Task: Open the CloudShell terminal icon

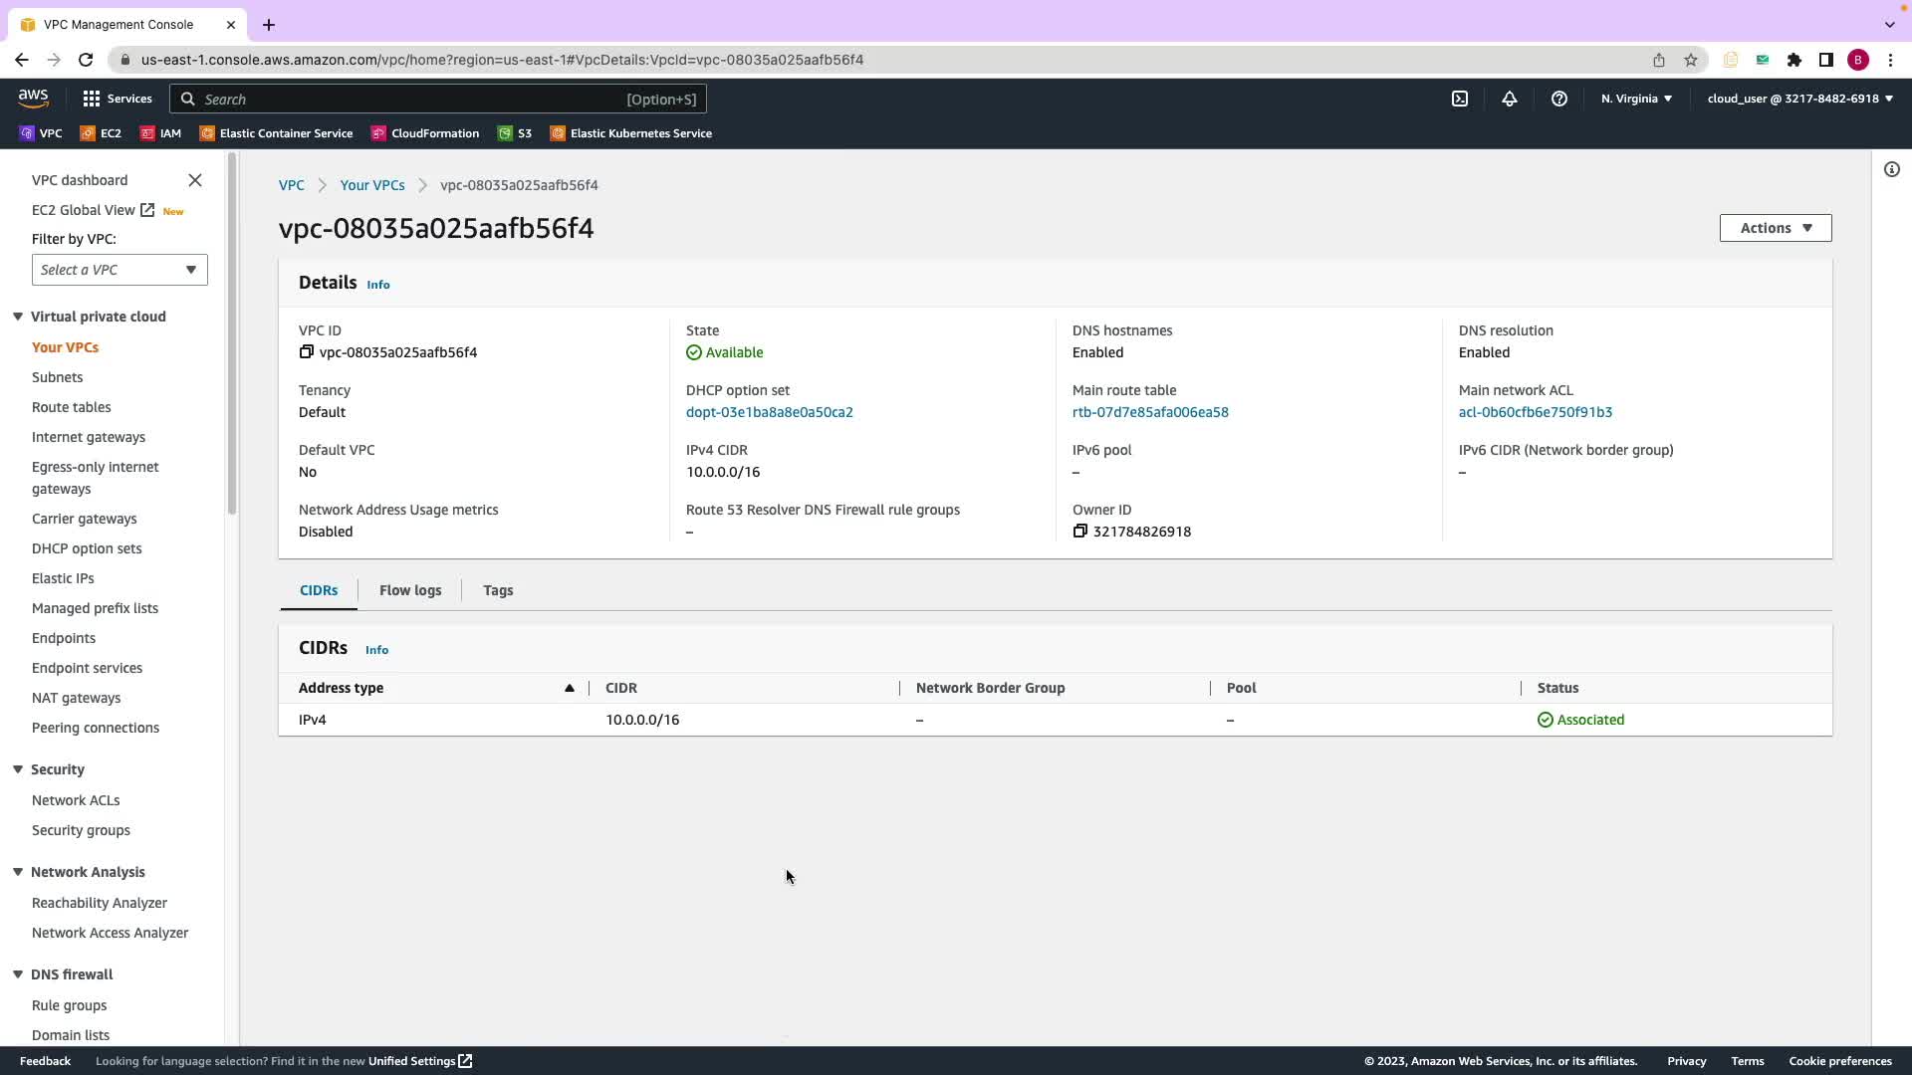Action: pyautogui.click(x=1460, y=99)
